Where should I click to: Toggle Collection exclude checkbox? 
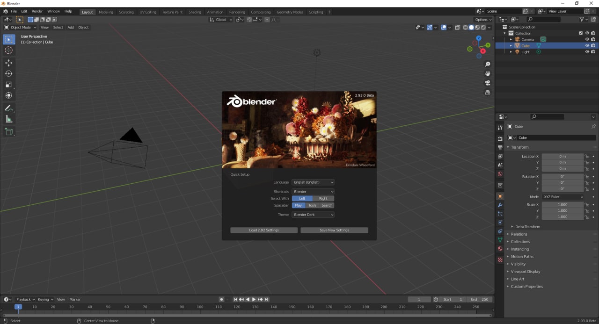point(581,33)
